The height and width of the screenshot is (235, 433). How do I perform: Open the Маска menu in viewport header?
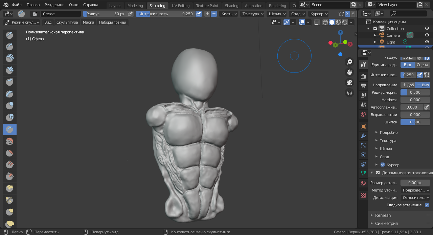[88, 22]
